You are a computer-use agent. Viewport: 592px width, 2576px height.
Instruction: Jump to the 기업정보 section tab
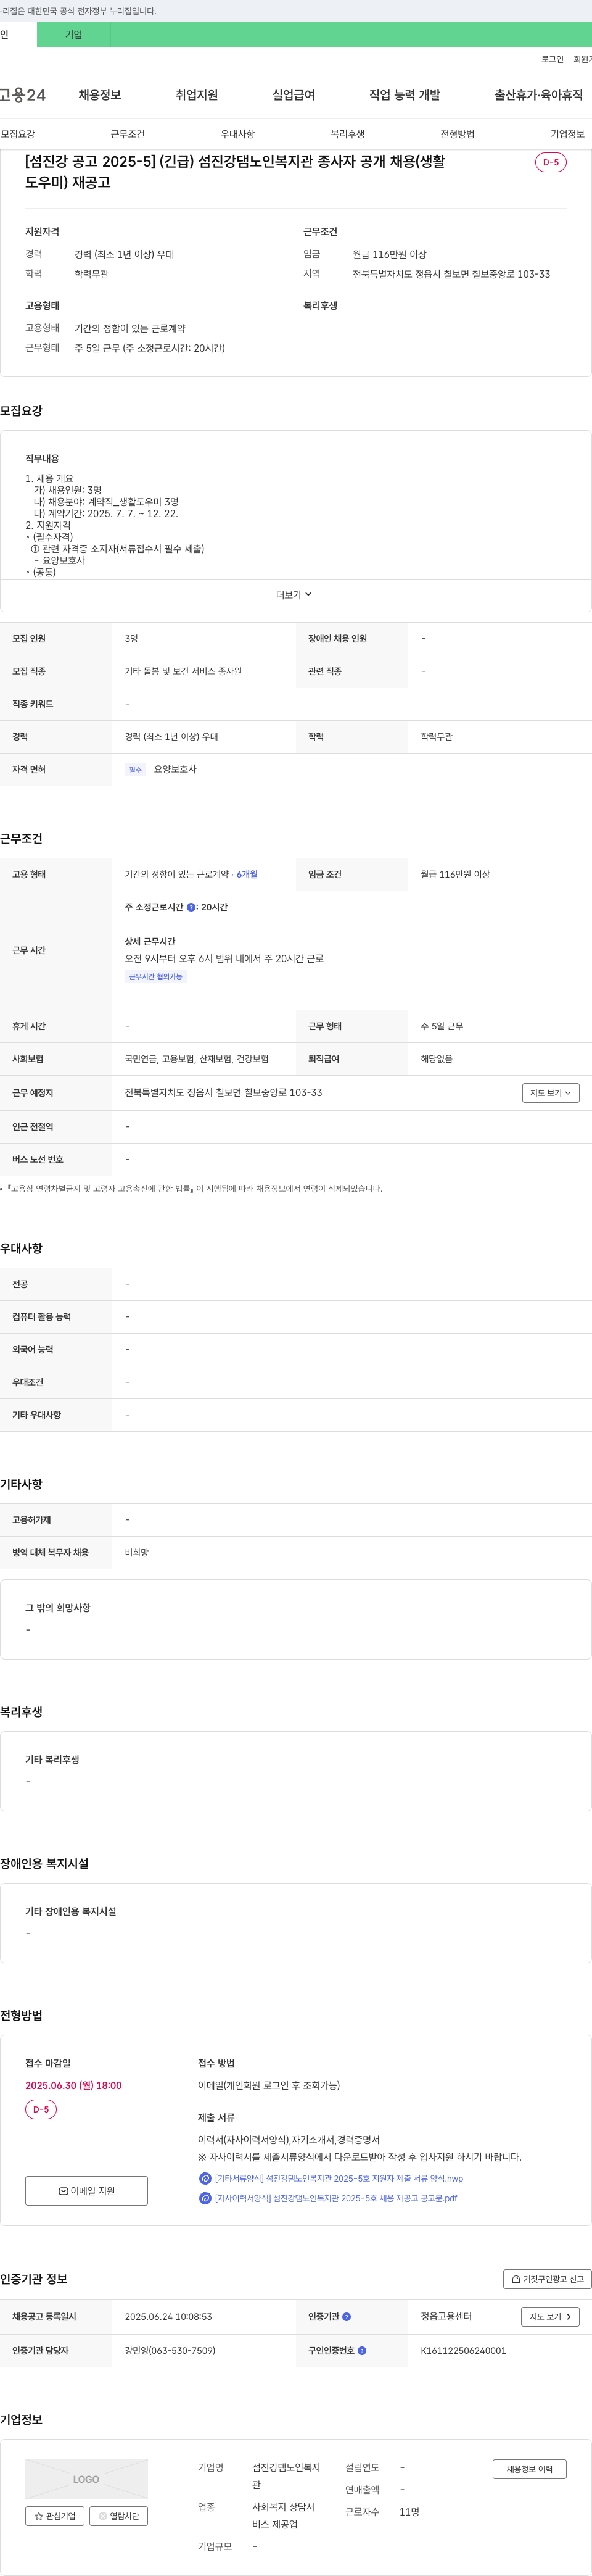(568, 134)
